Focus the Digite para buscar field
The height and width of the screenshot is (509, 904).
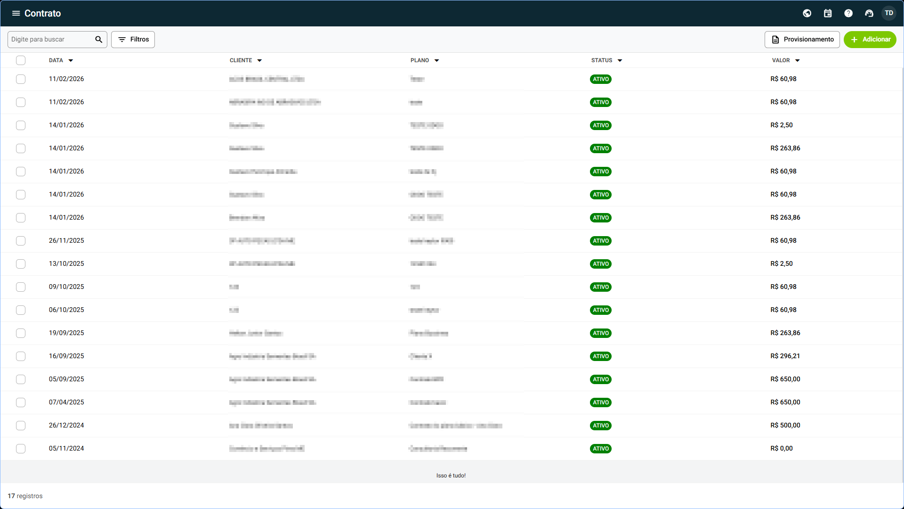tap(51, 40)
